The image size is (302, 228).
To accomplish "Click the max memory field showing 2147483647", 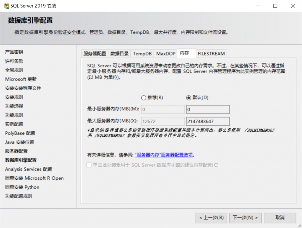I will click(x=208, y=122).
